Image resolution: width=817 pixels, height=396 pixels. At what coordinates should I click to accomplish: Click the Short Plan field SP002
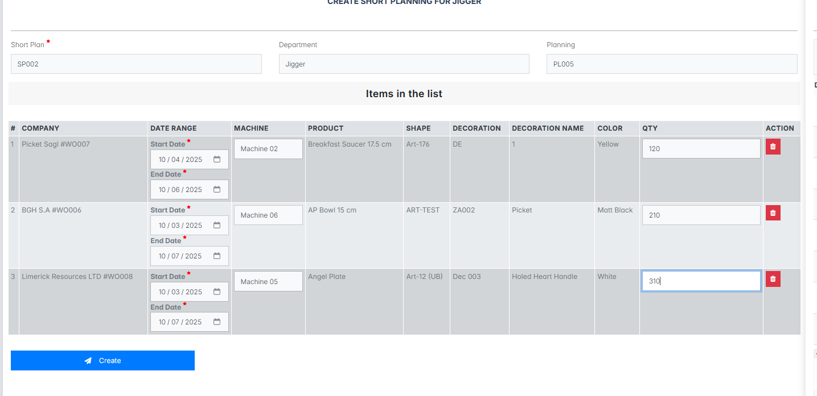[136, 64]
